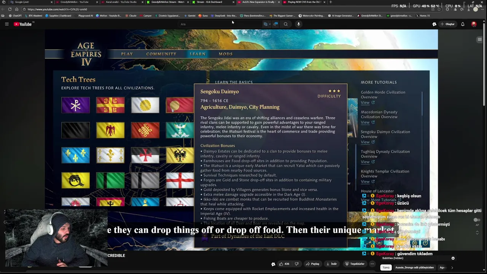Select the red flag with yellow cross
487x274 pixels.
[x=110, y=105]
